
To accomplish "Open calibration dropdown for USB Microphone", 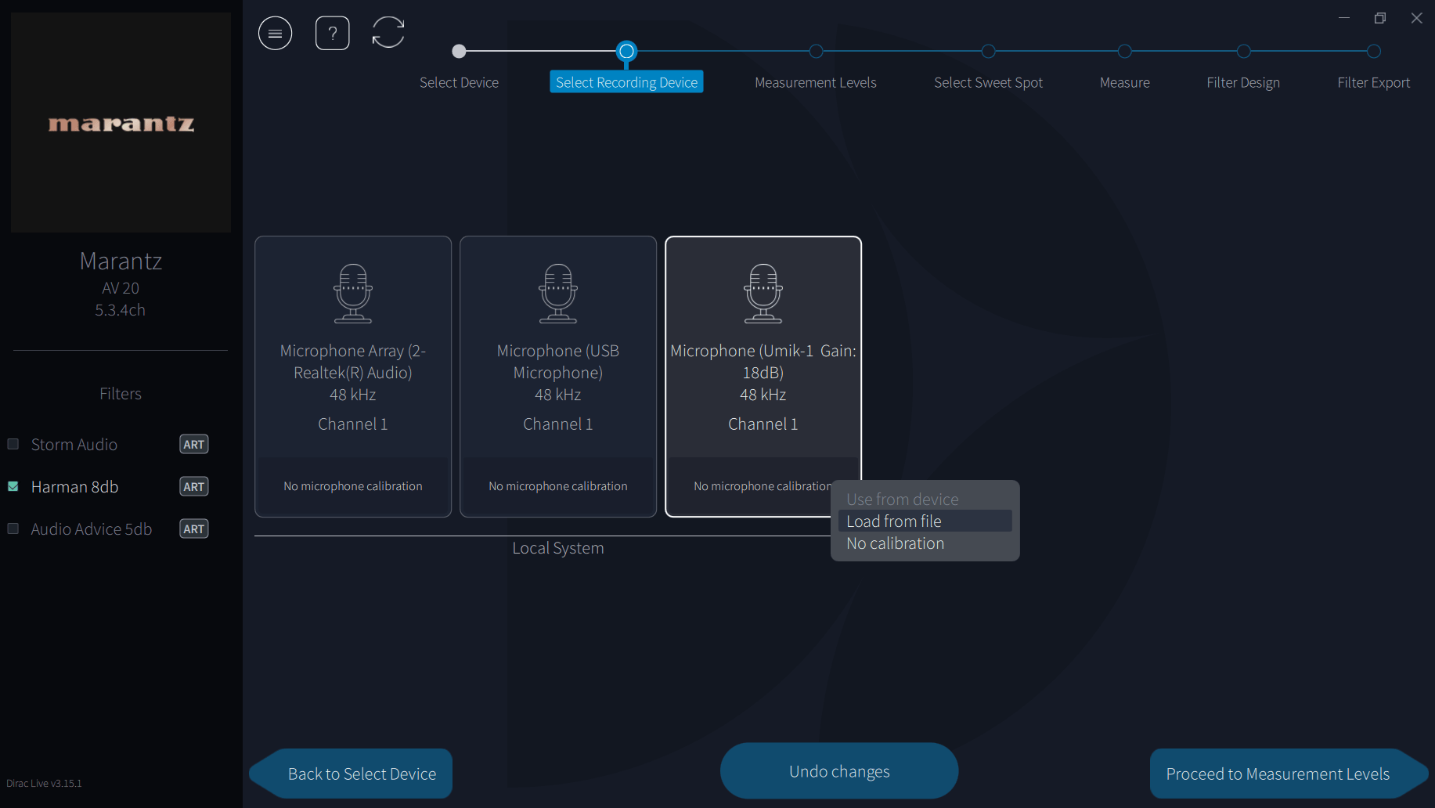I will tap(558, 486).
